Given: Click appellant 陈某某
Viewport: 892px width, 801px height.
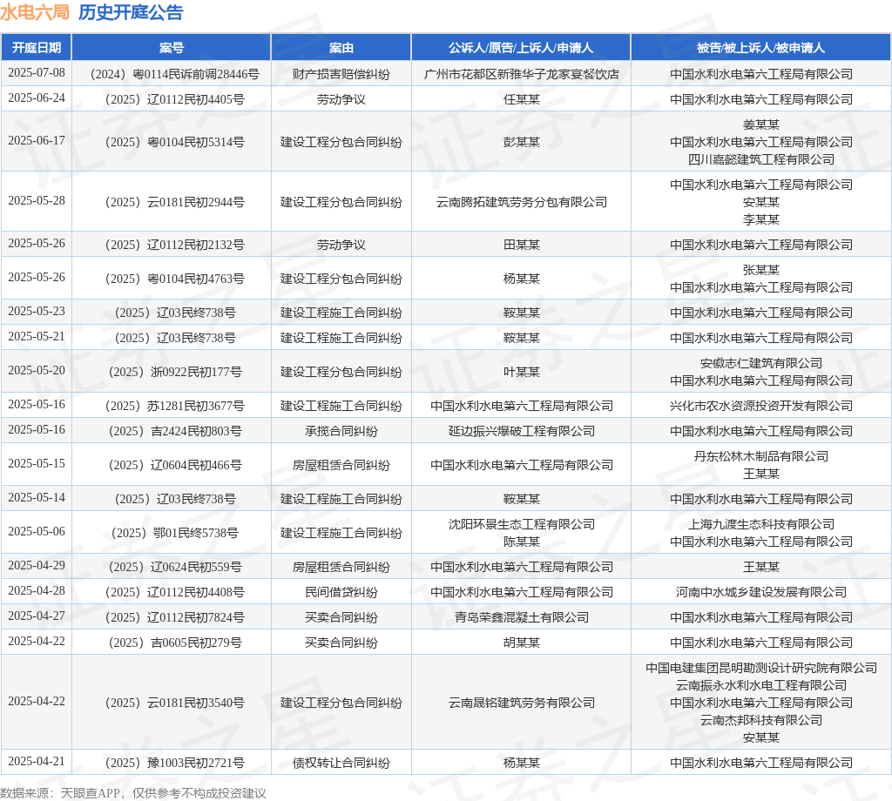Looking at the screenshot, I should [x=521, y=542].
